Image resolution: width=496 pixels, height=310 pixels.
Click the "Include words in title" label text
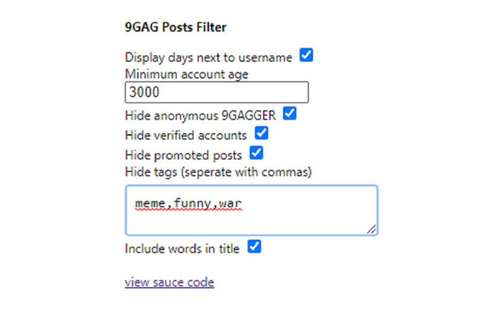click(181, 248)
